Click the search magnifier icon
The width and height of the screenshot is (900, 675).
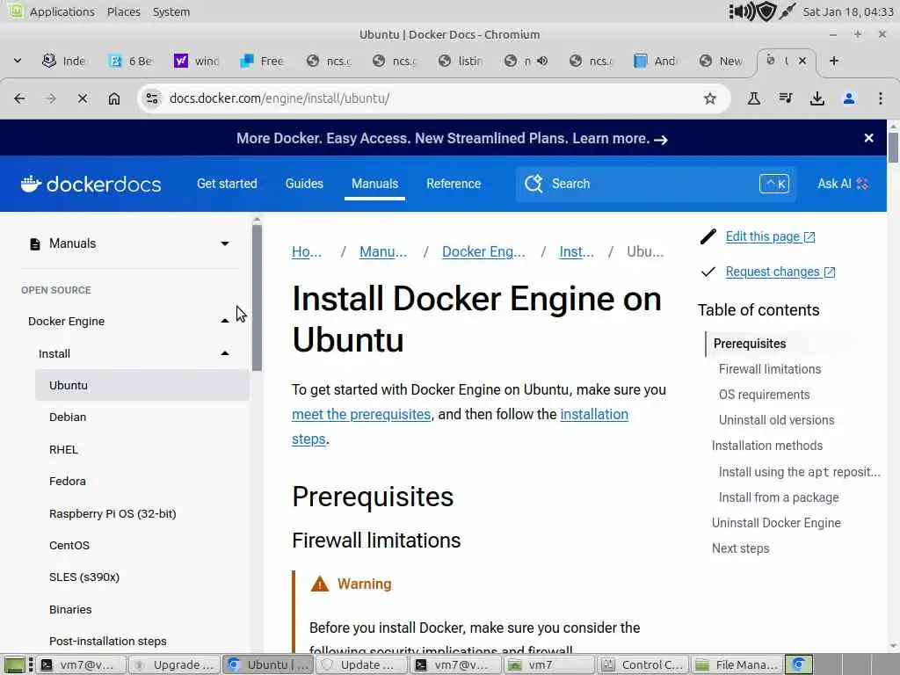(x=533, y=184)
